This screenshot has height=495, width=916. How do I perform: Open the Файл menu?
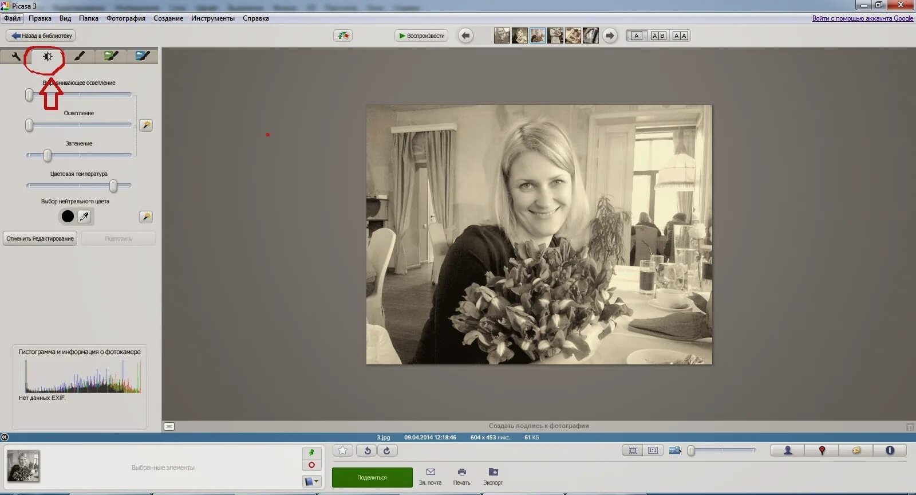tap(12, 18)
